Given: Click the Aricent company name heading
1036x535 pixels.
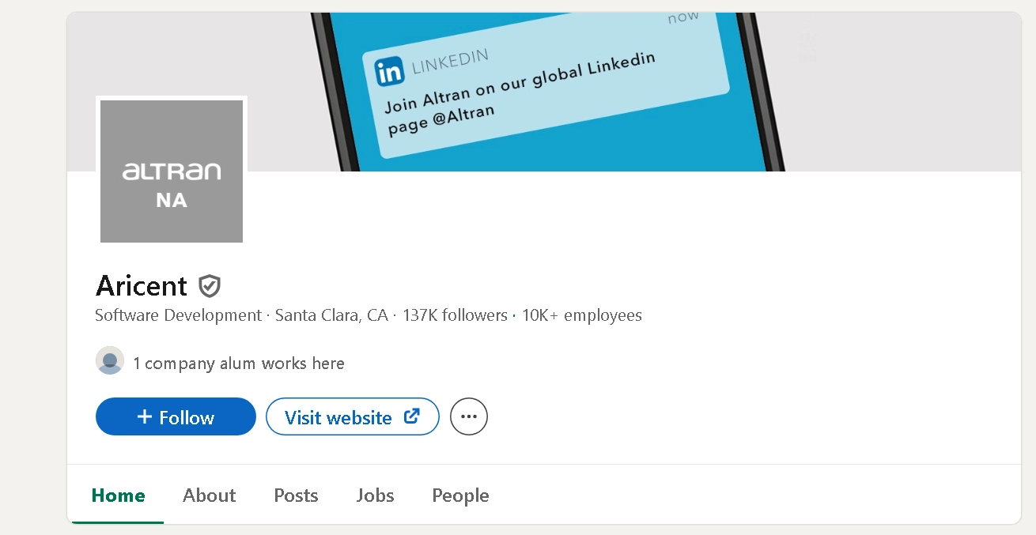Looking at the screenshot, I should tap(142, 285).
